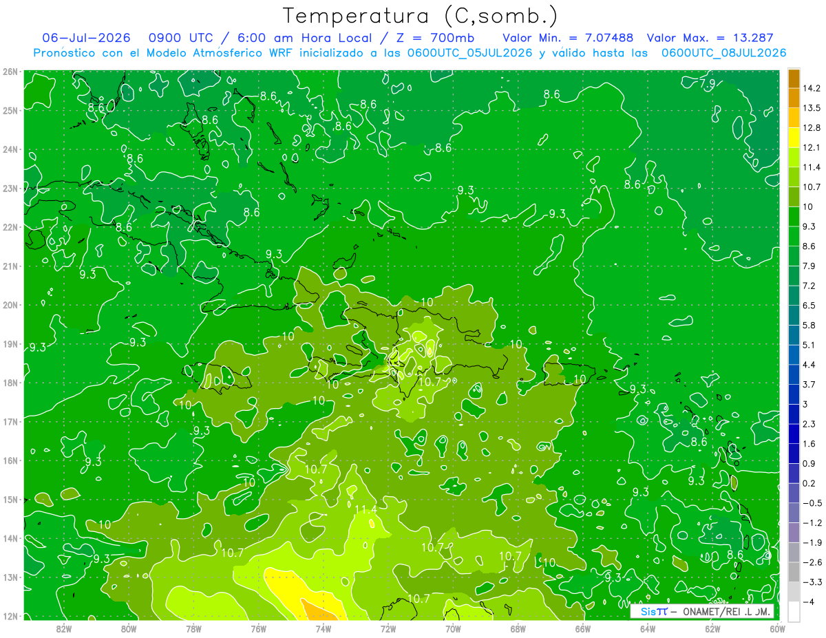Click the '-2.6' value on the color legend
The height and width of the screenshot is (638, 826).
(x=812, y=562)
